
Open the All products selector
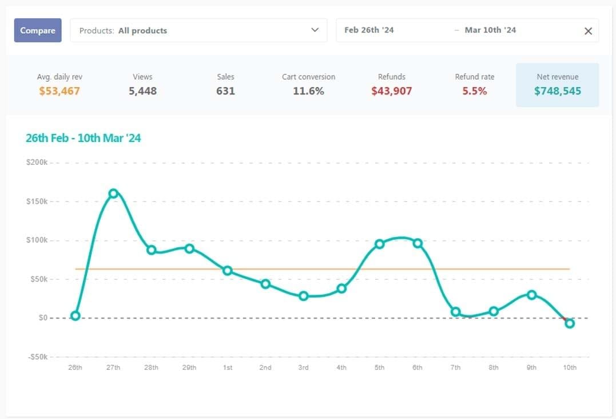tap(198, 30)
